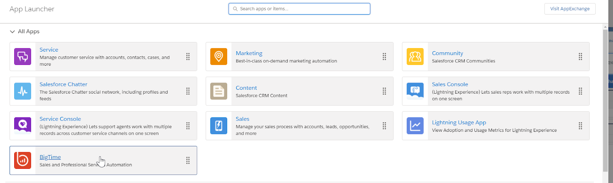Open the Sales app link
This screenshot has height=183, width=613.
point(243,119)
